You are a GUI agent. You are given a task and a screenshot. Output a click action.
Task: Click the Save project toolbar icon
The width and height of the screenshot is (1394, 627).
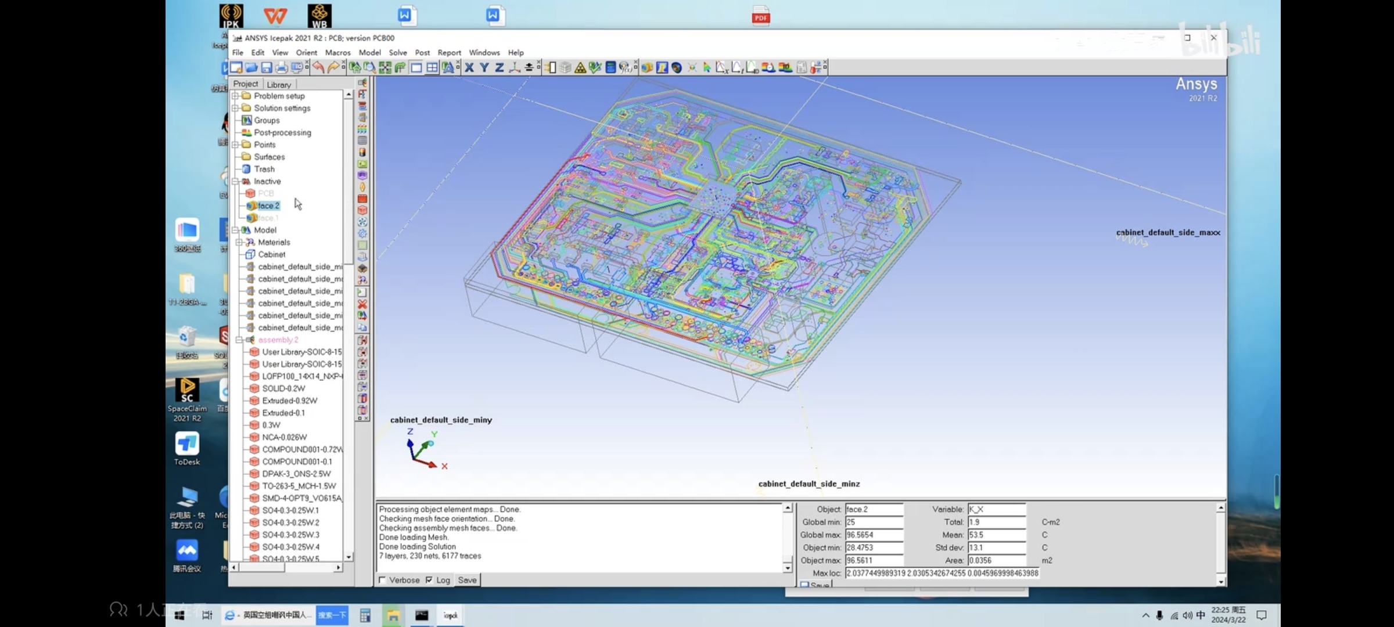point(266,68)
